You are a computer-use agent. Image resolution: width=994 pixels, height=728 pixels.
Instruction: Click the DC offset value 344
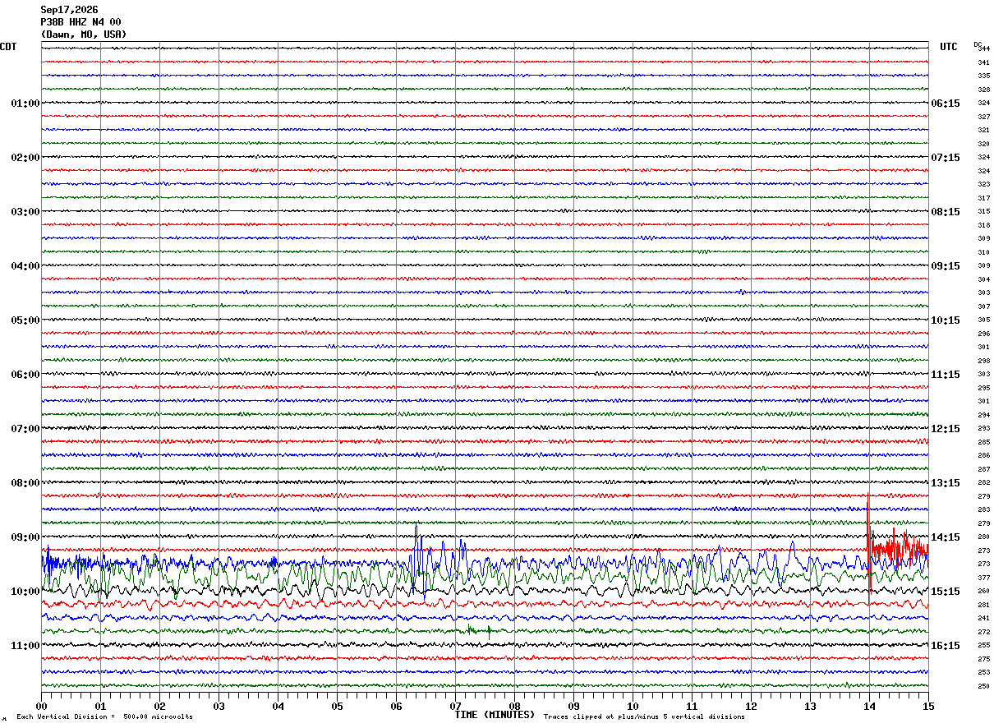983,48
